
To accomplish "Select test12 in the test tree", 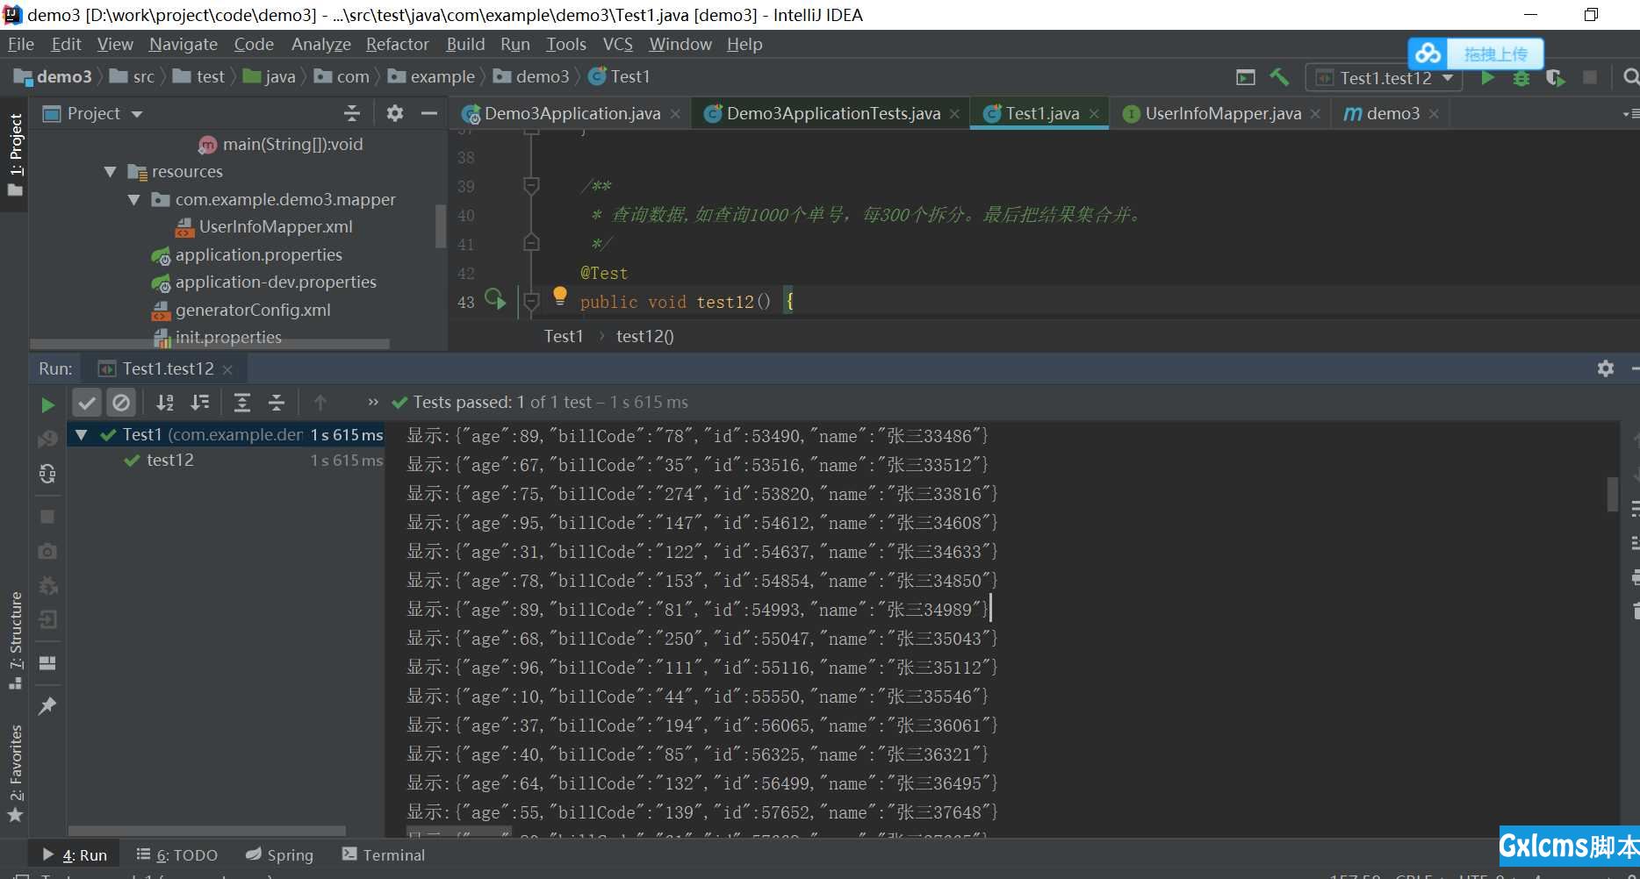I will pos(169,460).
